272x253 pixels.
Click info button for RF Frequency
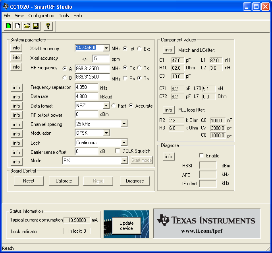pyautogui.click(x=16, y=67)
